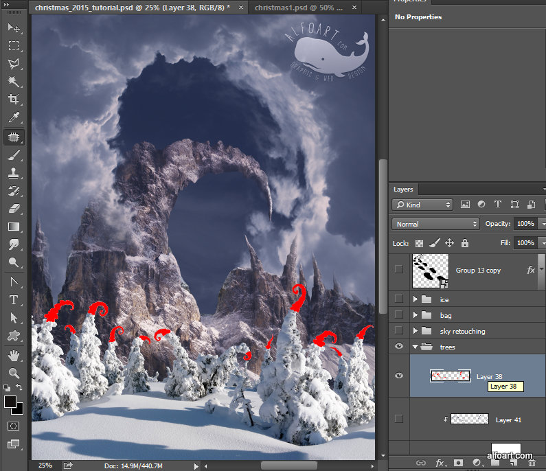Collapse the trees layer group
This screenshot has width=546, height=471.
[415, 347]
